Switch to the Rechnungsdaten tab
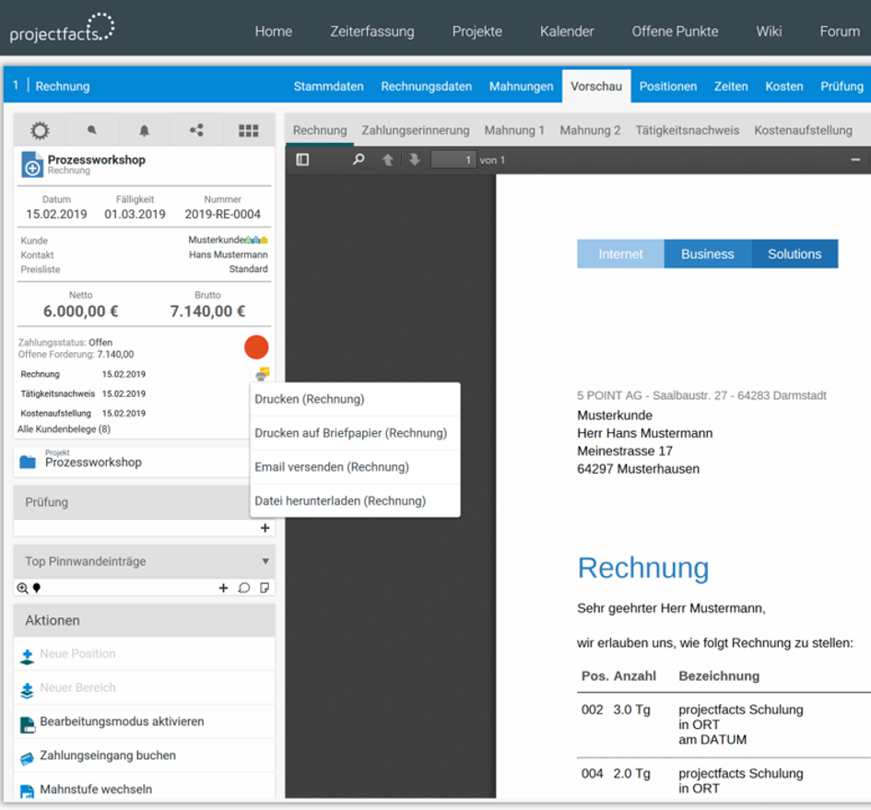This screenshot has width=871, height=810. tap(426, 86)
